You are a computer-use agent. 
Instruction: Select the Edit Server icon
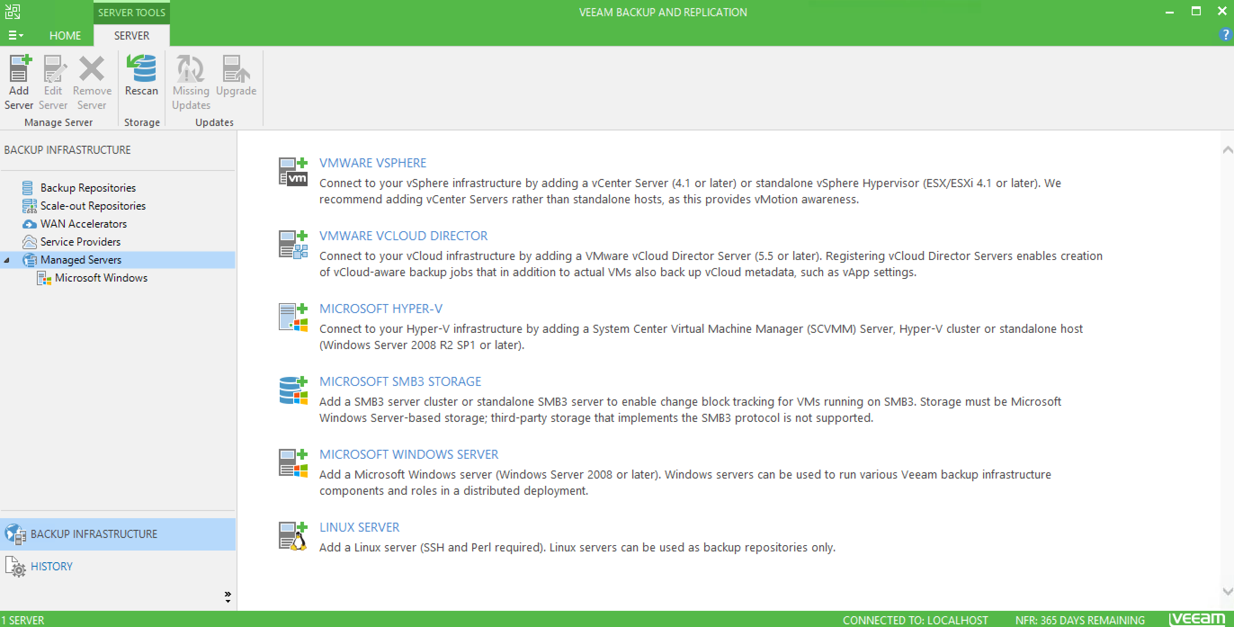(53, 81)
